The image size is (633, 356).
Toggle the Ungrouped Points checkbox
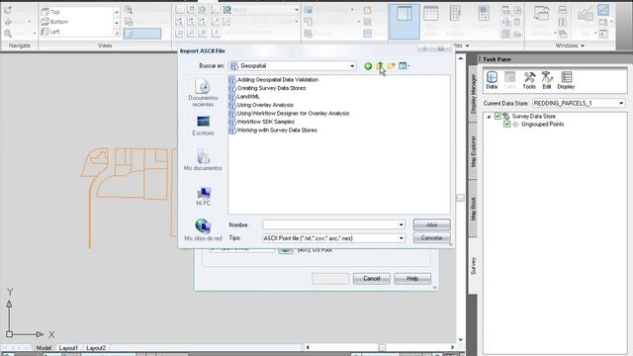(506, 125)
